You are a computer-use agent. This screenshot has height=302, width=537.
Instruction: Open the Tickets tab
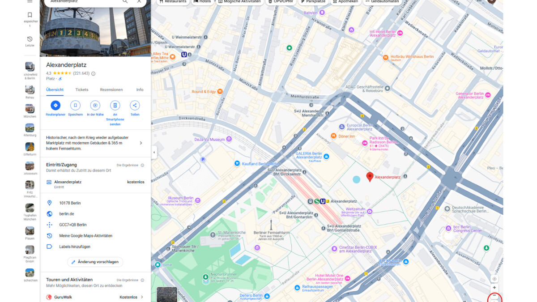(x=81, y=89)
